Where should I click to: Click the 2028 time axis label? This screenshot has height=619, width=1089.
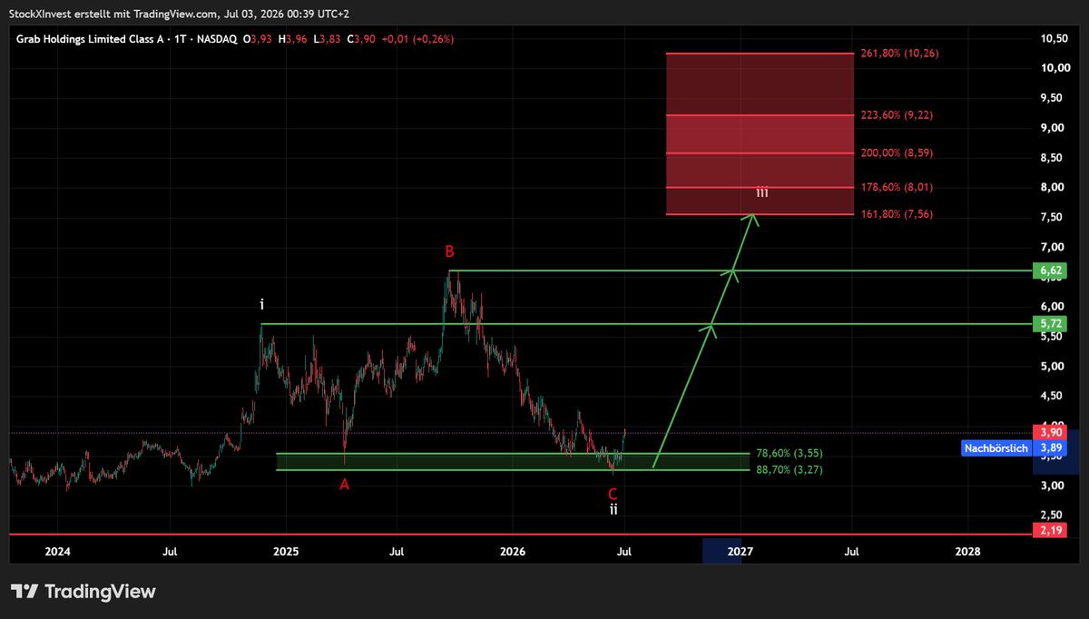[968, 551]
